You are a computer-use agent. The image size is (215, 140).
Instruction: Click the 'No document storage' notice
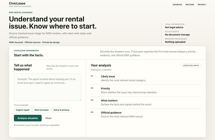(x=177, y=35)
